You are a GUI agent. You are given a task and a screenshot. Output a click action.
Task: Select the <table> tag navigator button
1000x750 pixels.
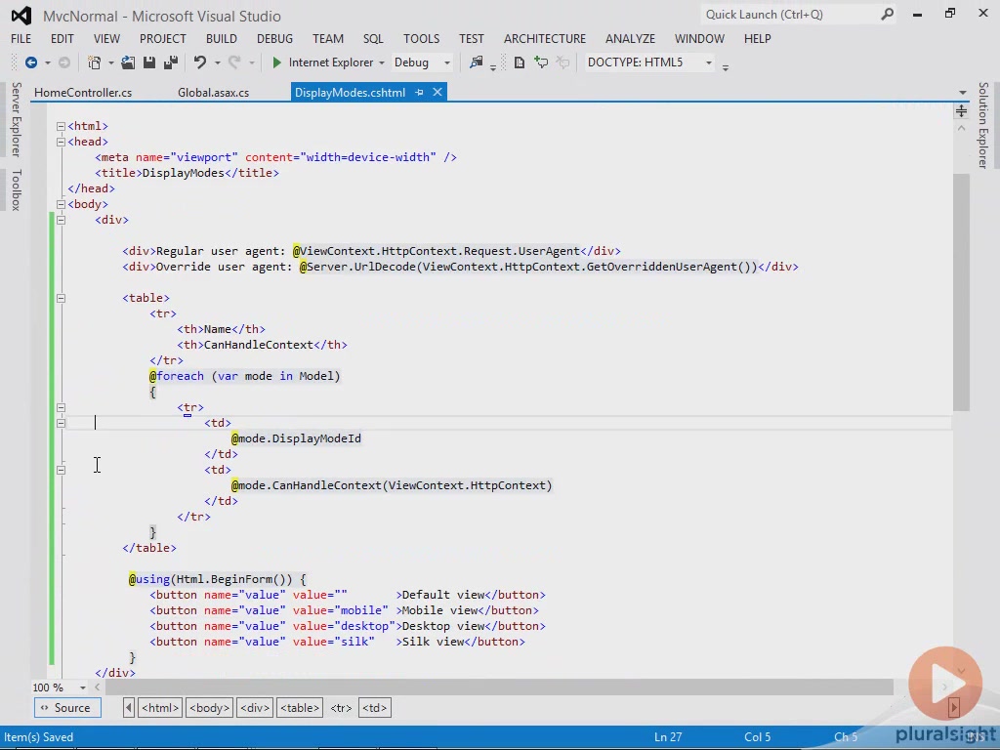300,708
